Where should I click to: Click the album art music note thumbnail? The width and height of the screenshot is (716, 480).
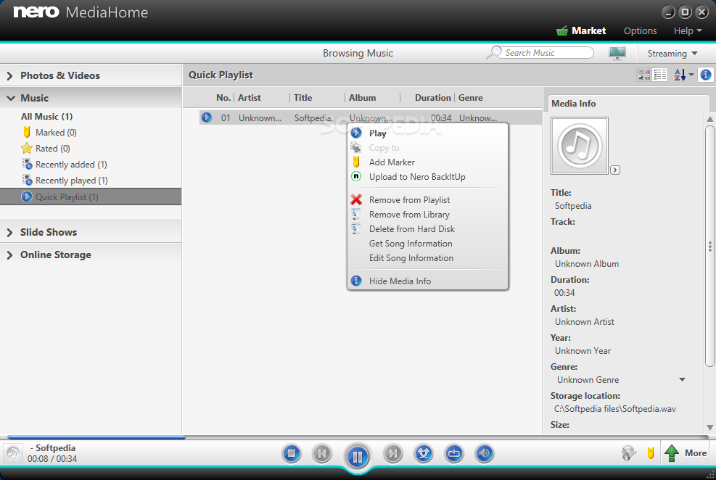(580, 146)
